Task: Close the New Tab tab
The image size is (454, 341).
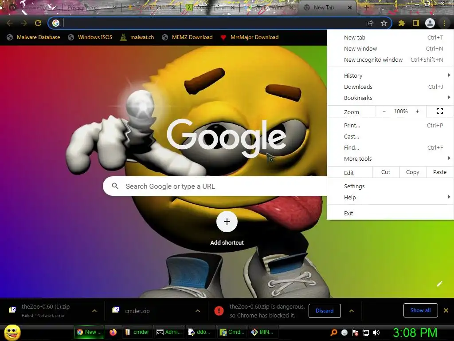Action: pyautogui.click(x=350, y=8)
